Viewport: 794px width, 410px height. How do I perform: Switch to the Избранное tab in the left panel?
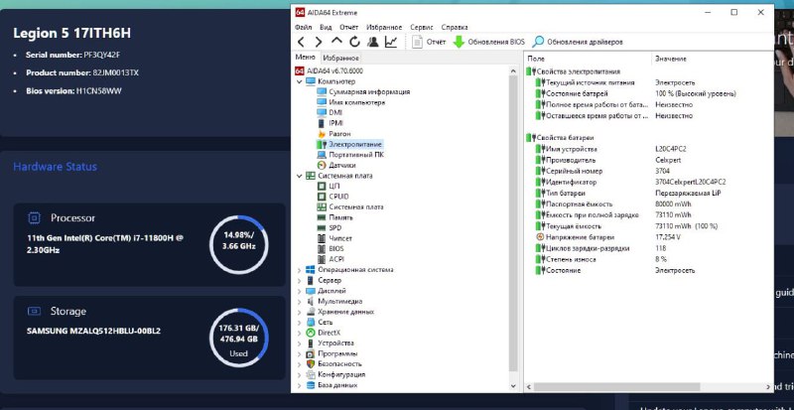point(340,59)
